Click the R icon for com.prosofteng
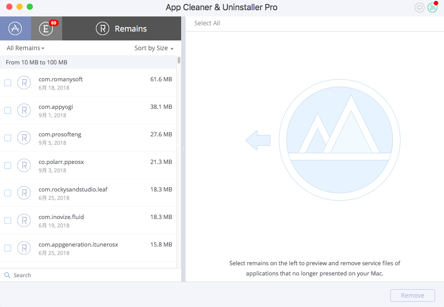444x307 pixels. (24, 138)
